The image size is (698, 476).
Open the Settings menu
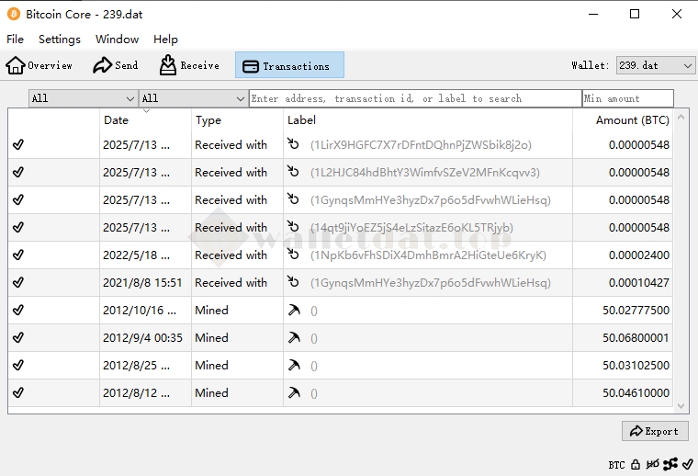point(60,40)
